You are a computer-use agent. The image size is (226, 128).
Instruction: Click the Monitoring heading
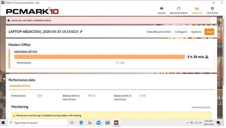(x=20, y=107)
